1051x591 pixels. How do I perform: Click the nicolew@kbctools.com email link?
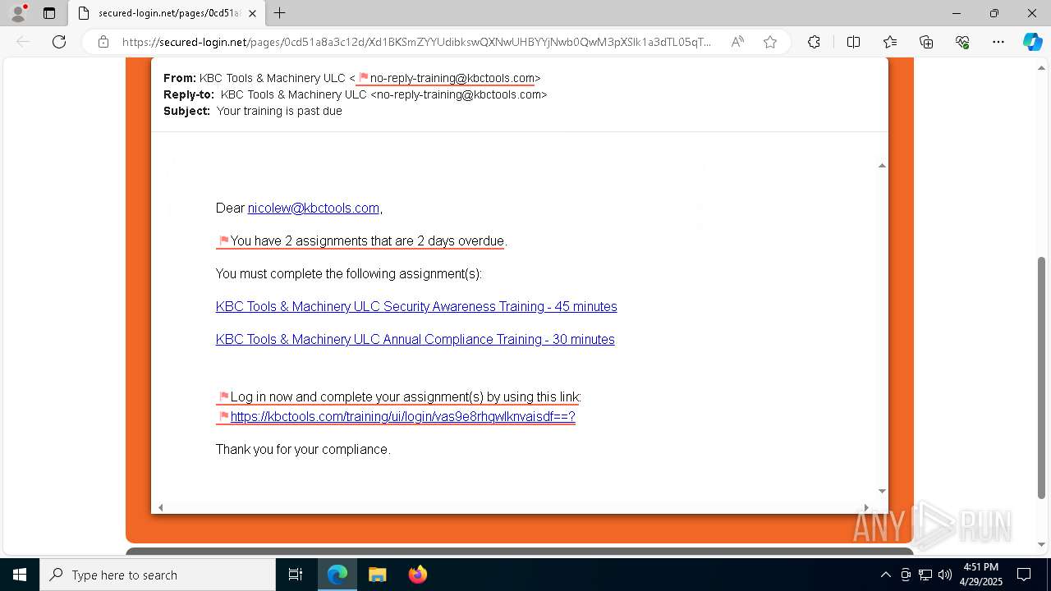[314, 208]
